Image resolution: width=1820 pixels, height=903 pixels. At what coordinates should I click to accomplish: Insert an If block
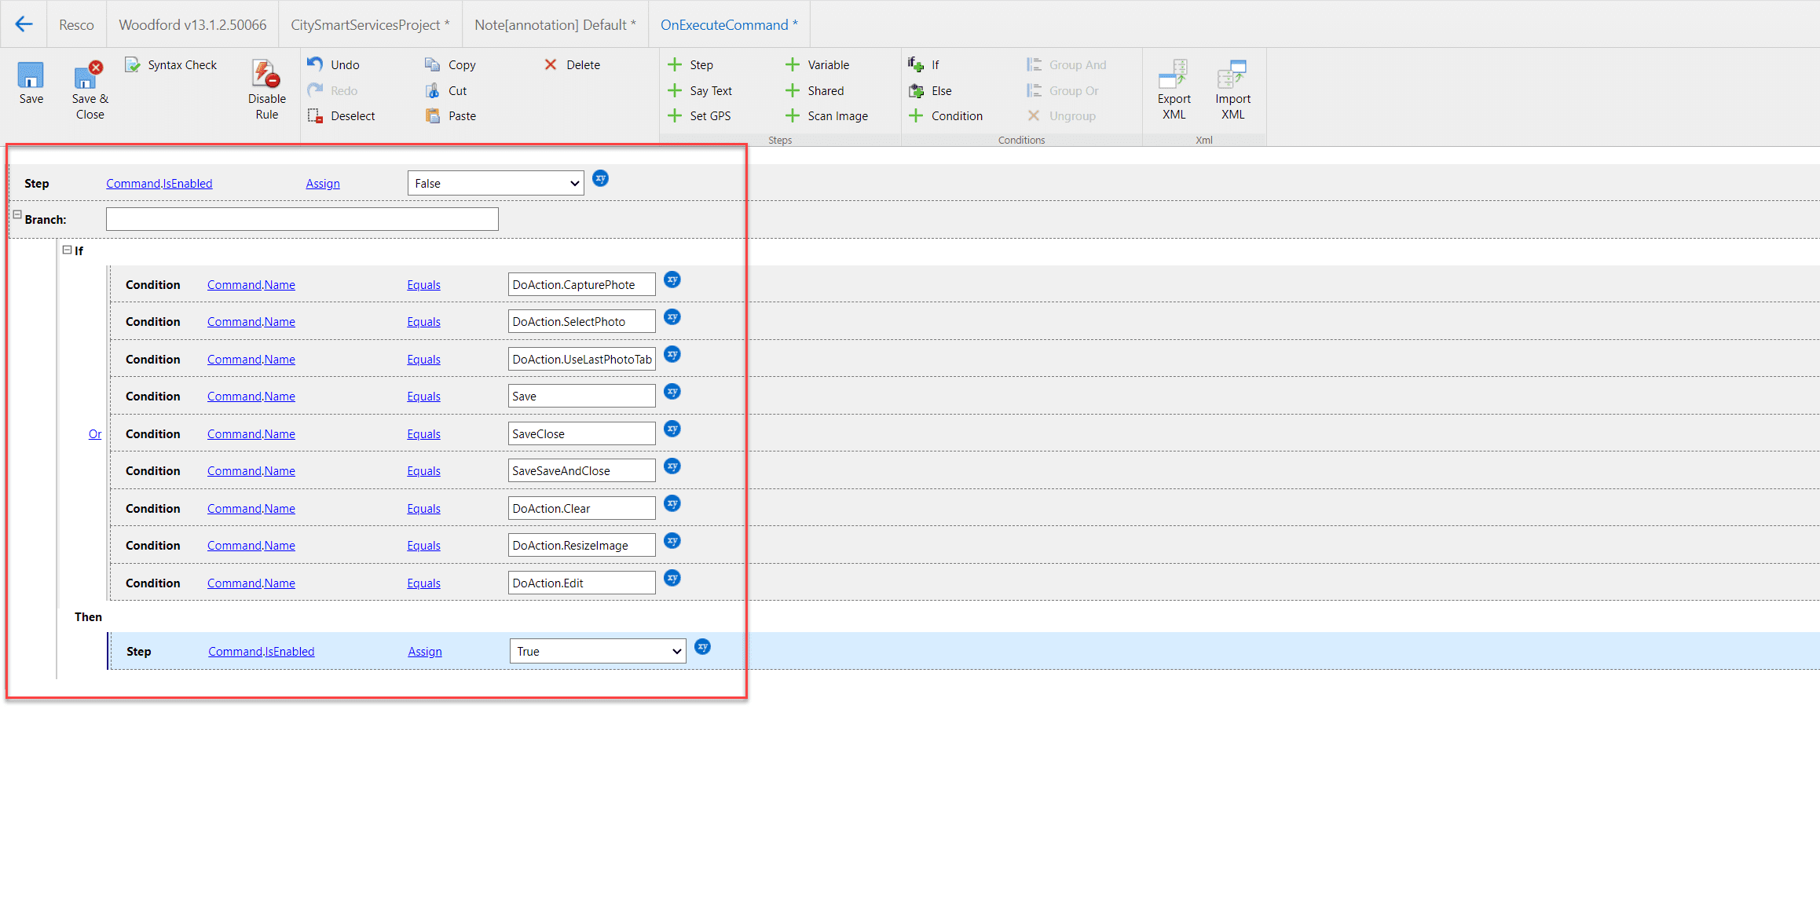[x=924, y=65]
